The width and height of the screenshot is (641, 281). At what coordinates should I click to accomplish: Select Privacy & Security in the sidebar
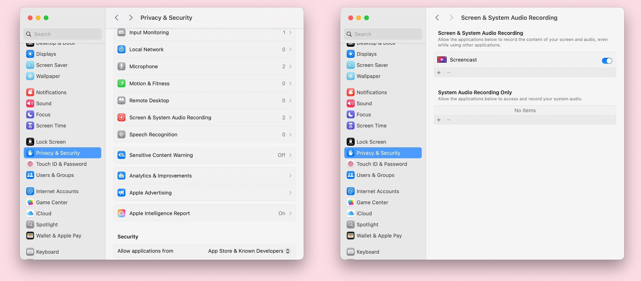pyautogui.click(x=58, y=153)
